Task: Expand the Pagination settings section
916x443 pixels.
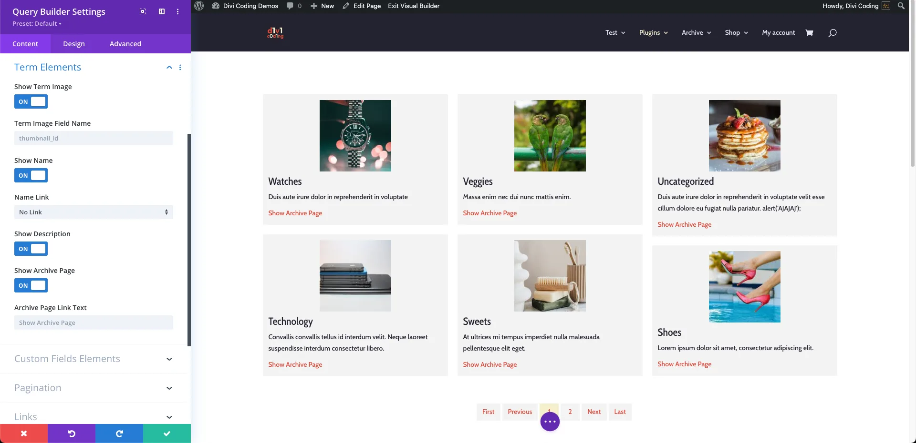Action: (x=94, y=388)
